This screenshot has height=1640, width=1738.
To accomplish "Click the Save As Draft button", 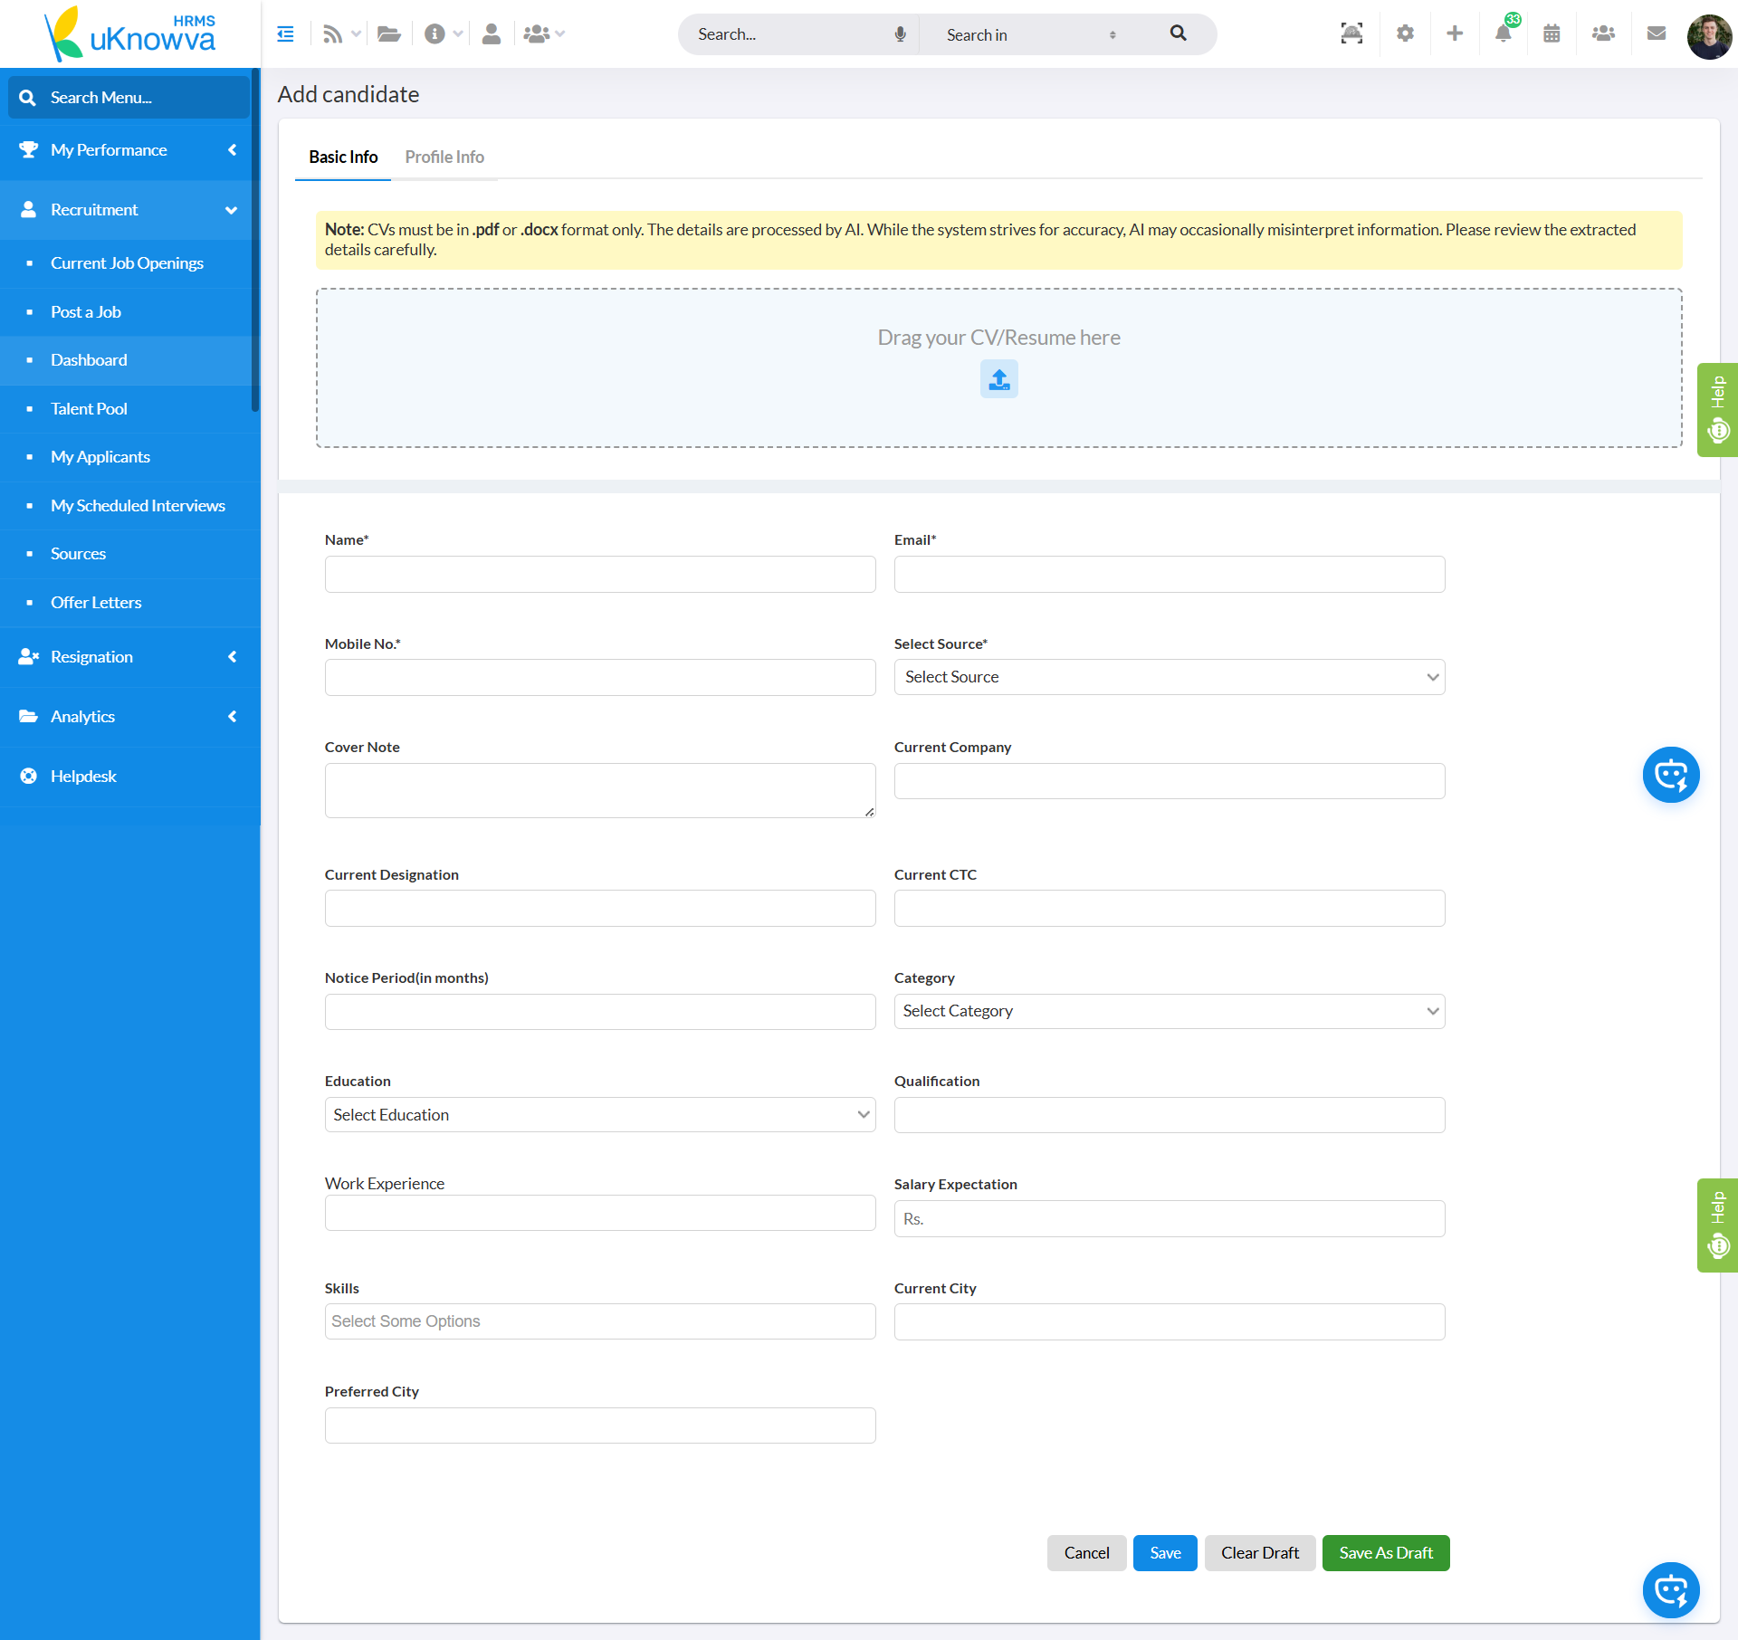I will tap(1385, 1553).
